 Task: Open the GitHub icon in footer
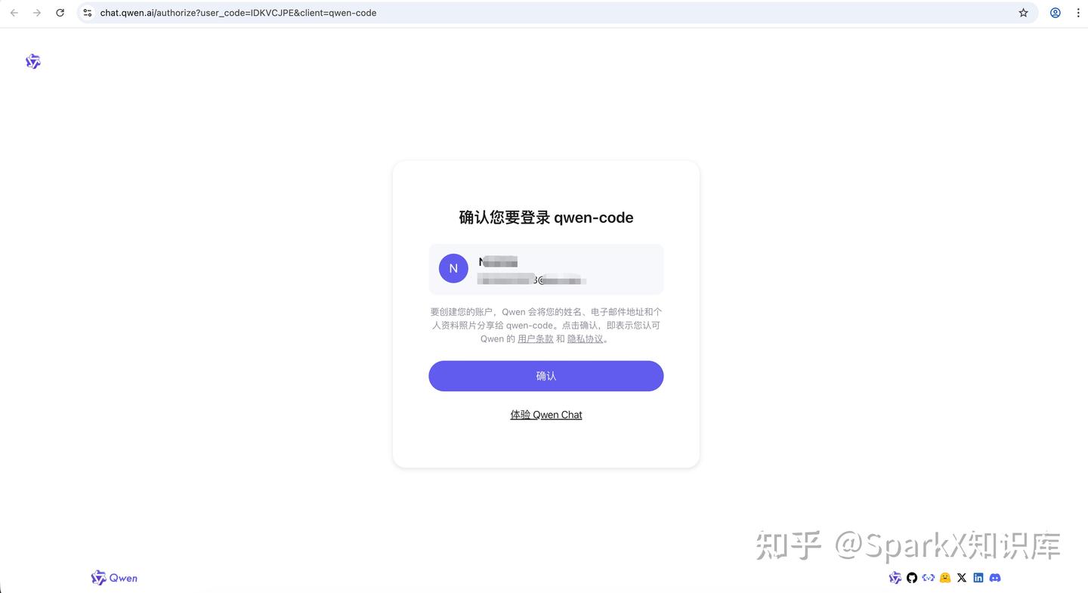pos(912,578)
